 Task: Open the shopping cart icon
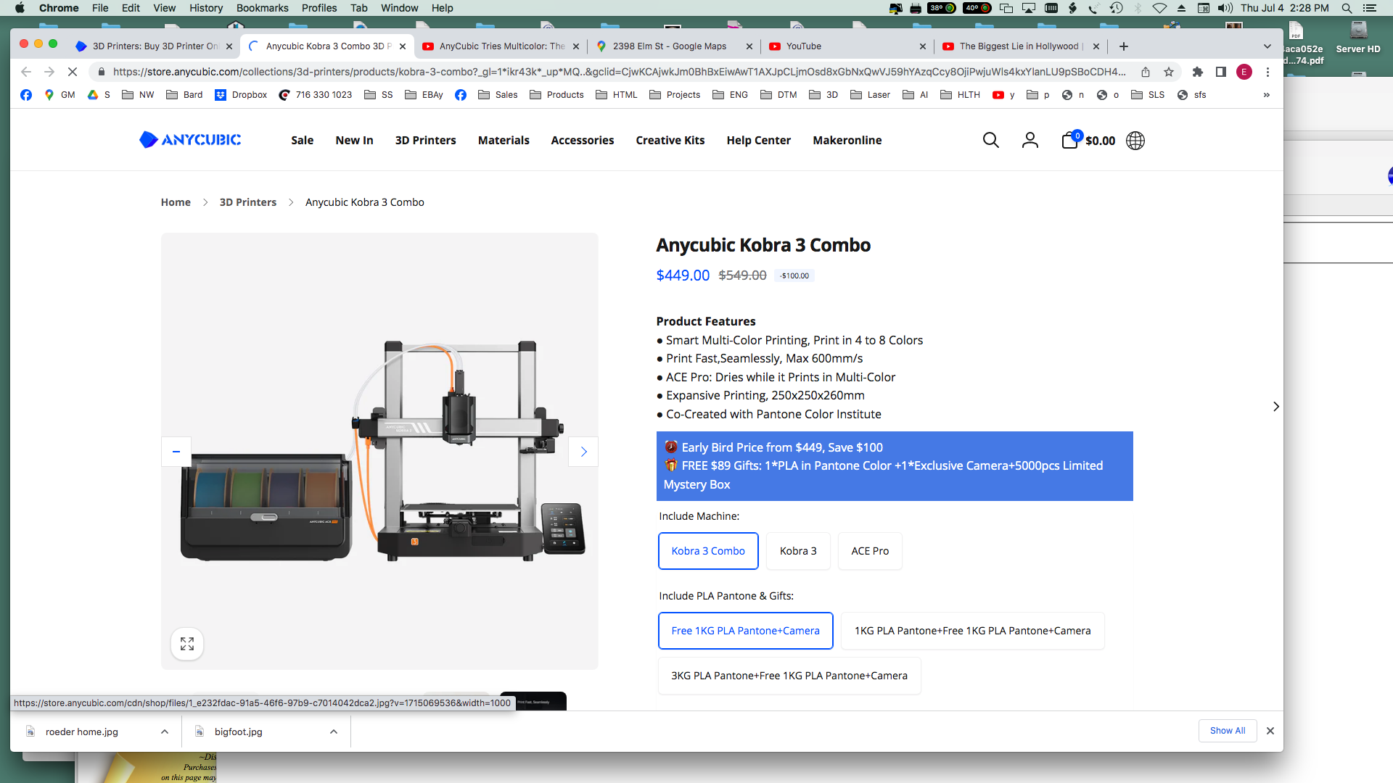point(1069,140)
